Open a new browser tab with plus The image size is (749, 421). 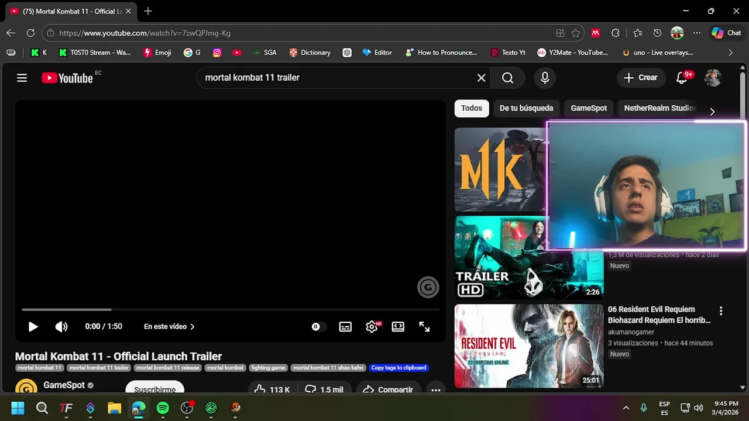coord(148,11)
